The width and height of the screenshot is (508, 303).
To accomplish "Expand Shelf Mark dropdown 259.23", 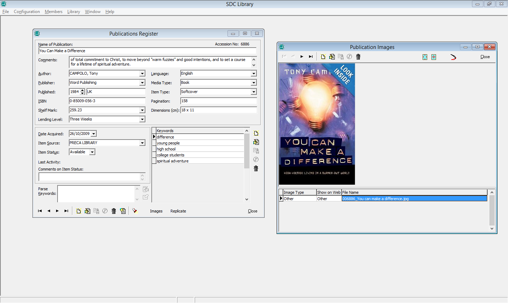I will pyautogui.click(x=142, y=110).
